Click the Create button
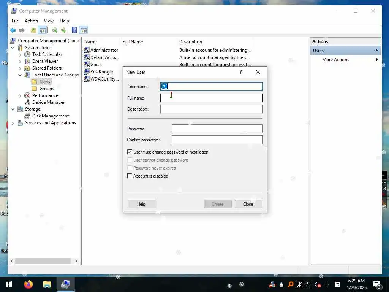The width and height of the screenshot is (389, 292). click(218, 204)
